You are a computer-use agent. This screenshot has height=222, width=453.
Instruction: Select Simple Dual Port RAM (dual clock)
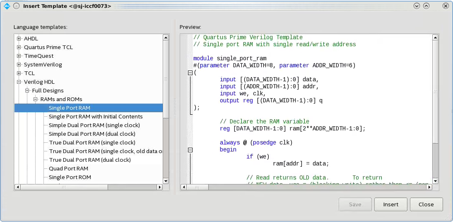(x=92, y=134)
